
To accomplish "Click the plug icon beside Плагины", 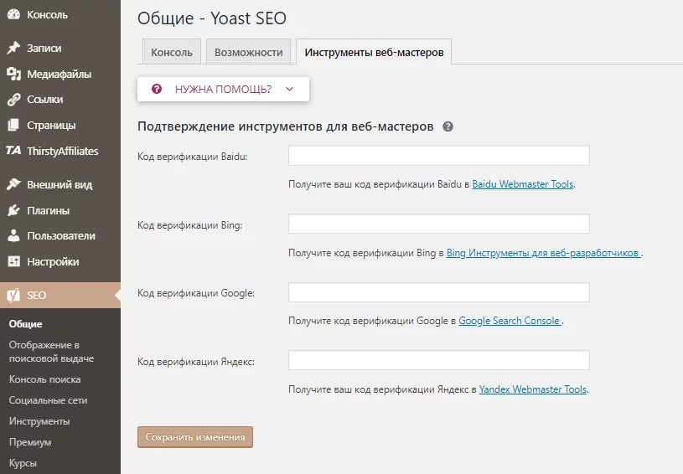I will (x=13, y=210).
